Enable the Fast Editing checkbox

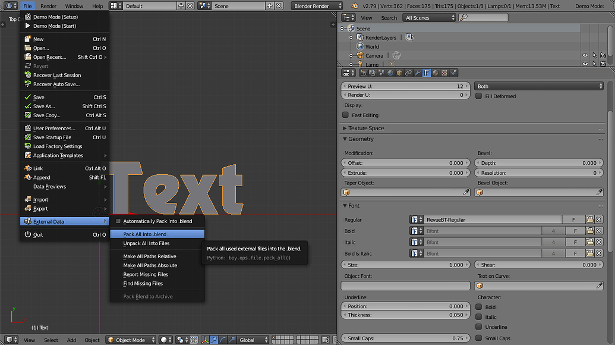345,115
